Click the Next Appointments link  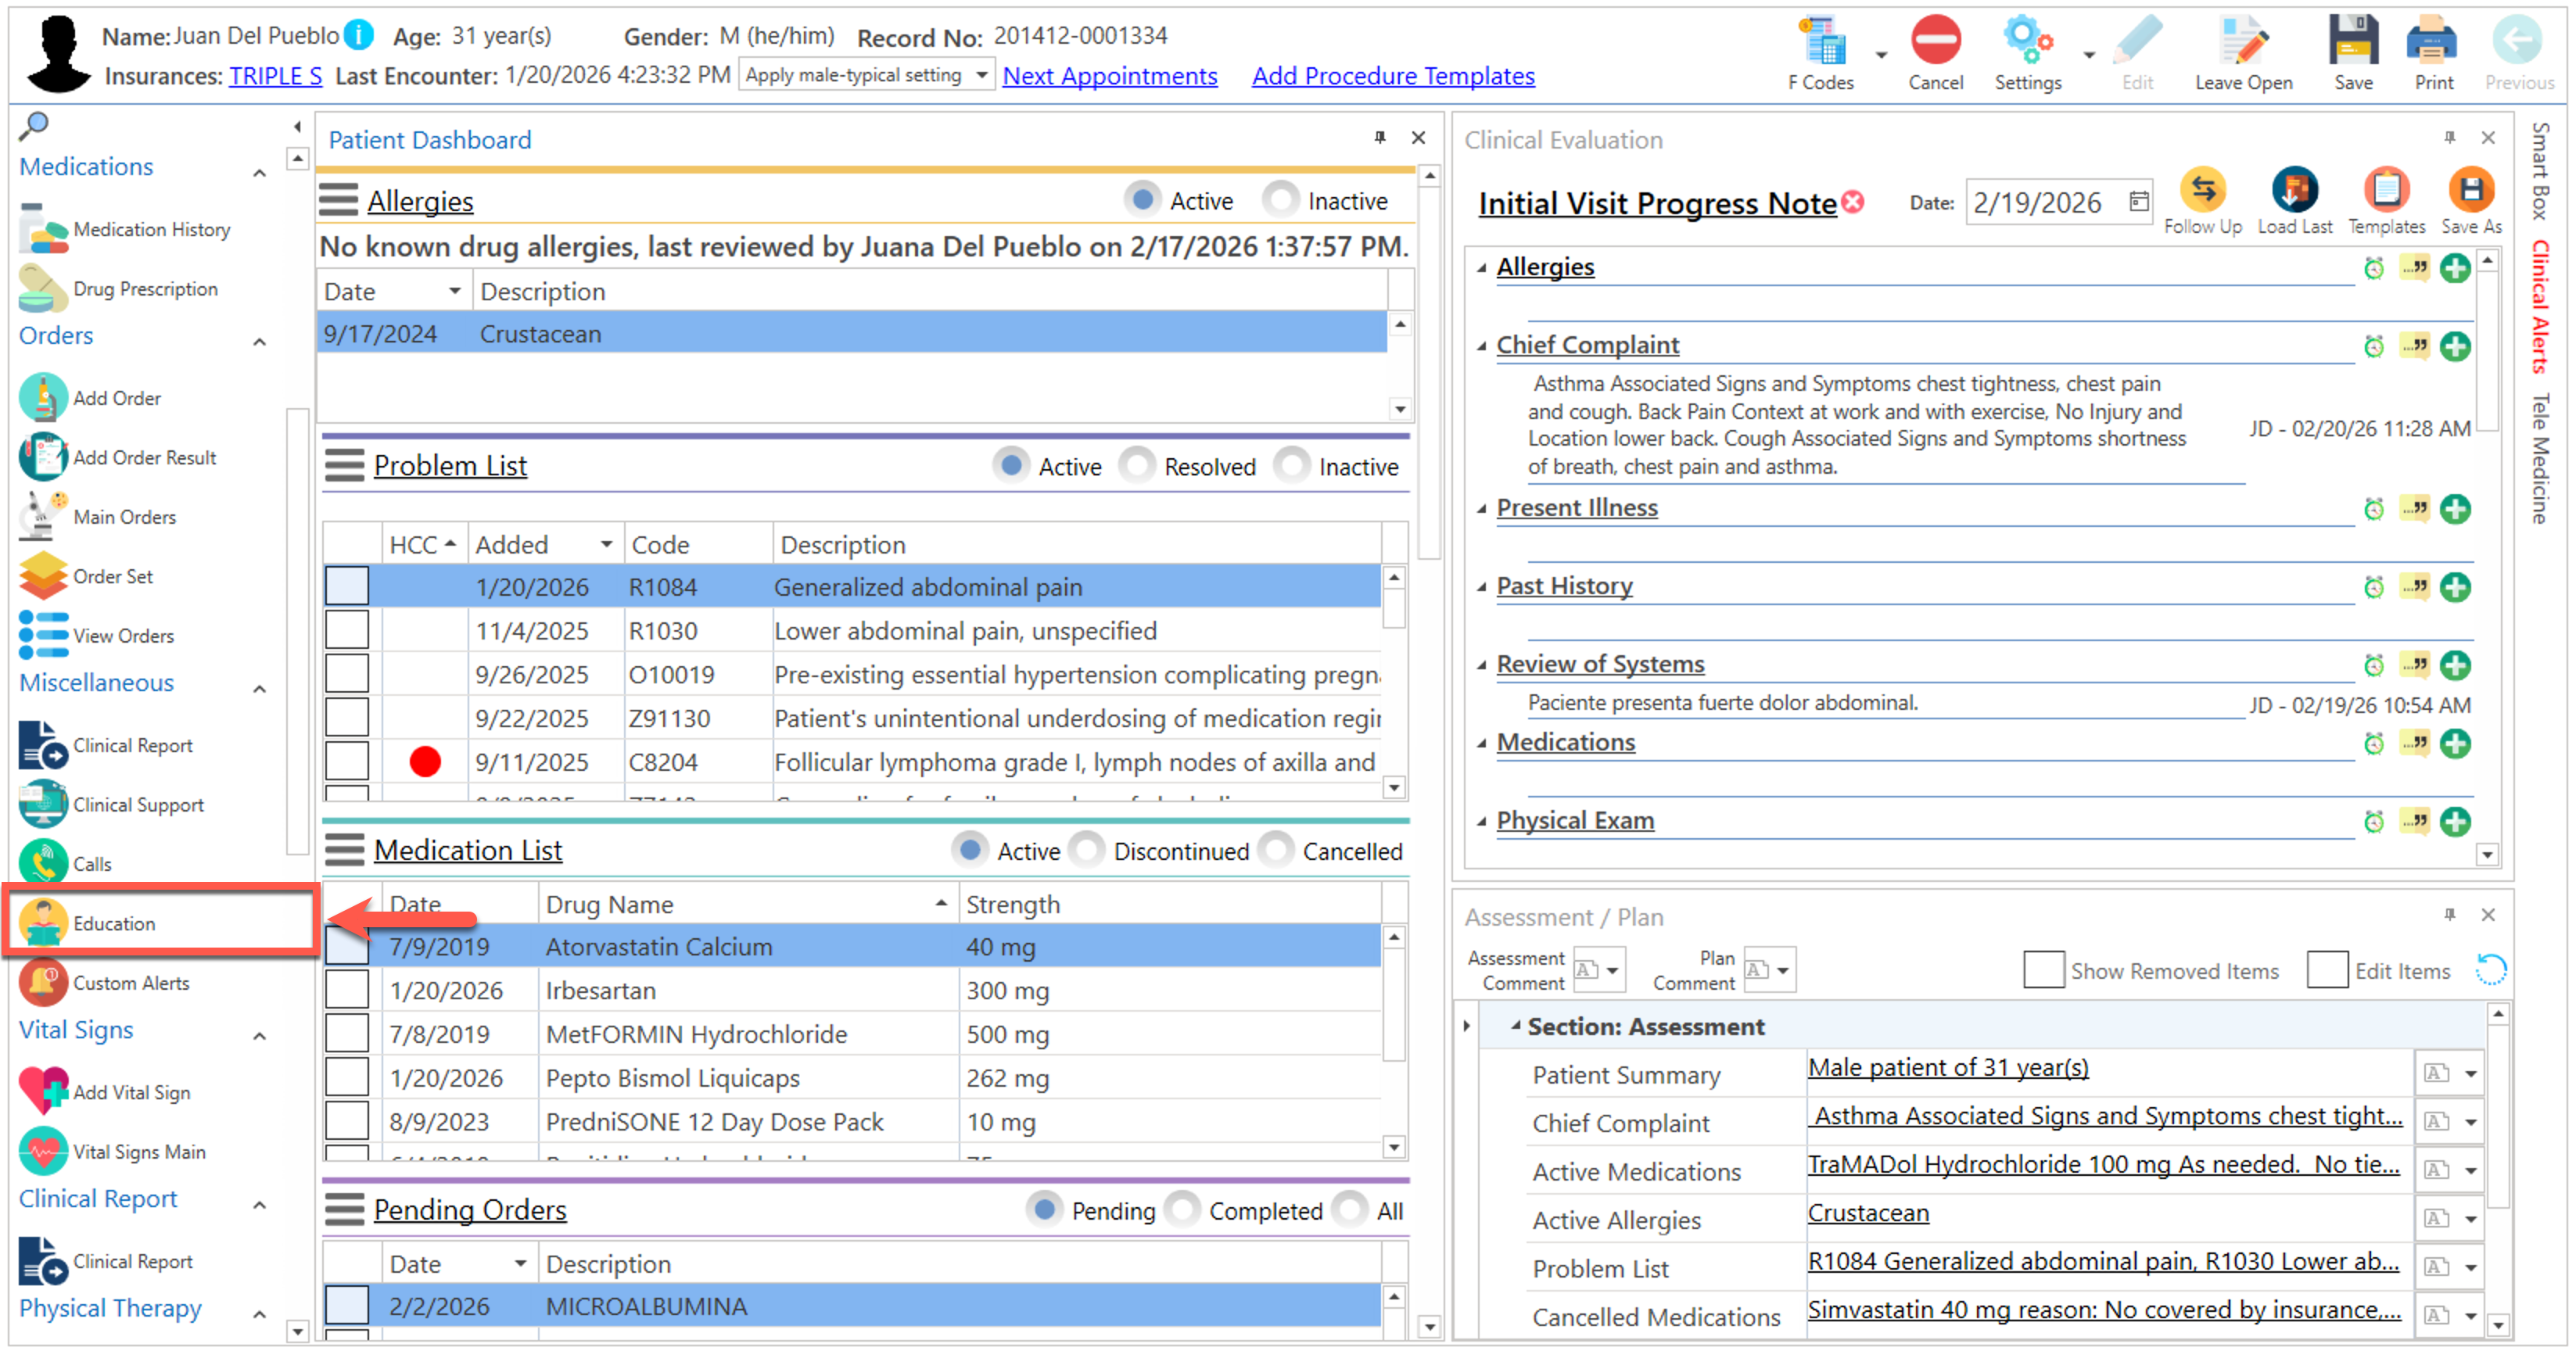coord(1109,76)
